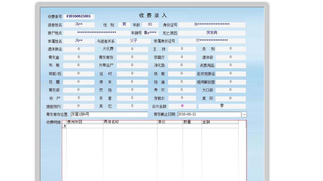The image size is (323, 181).
Task: Select the 其它 fee input
Action: click(x=132, y=106)
